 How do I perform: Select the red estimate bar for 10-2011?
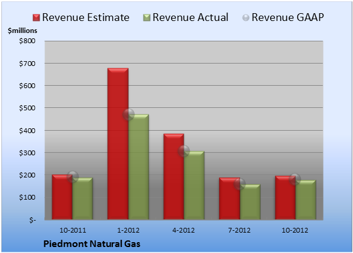coord(62,197)
